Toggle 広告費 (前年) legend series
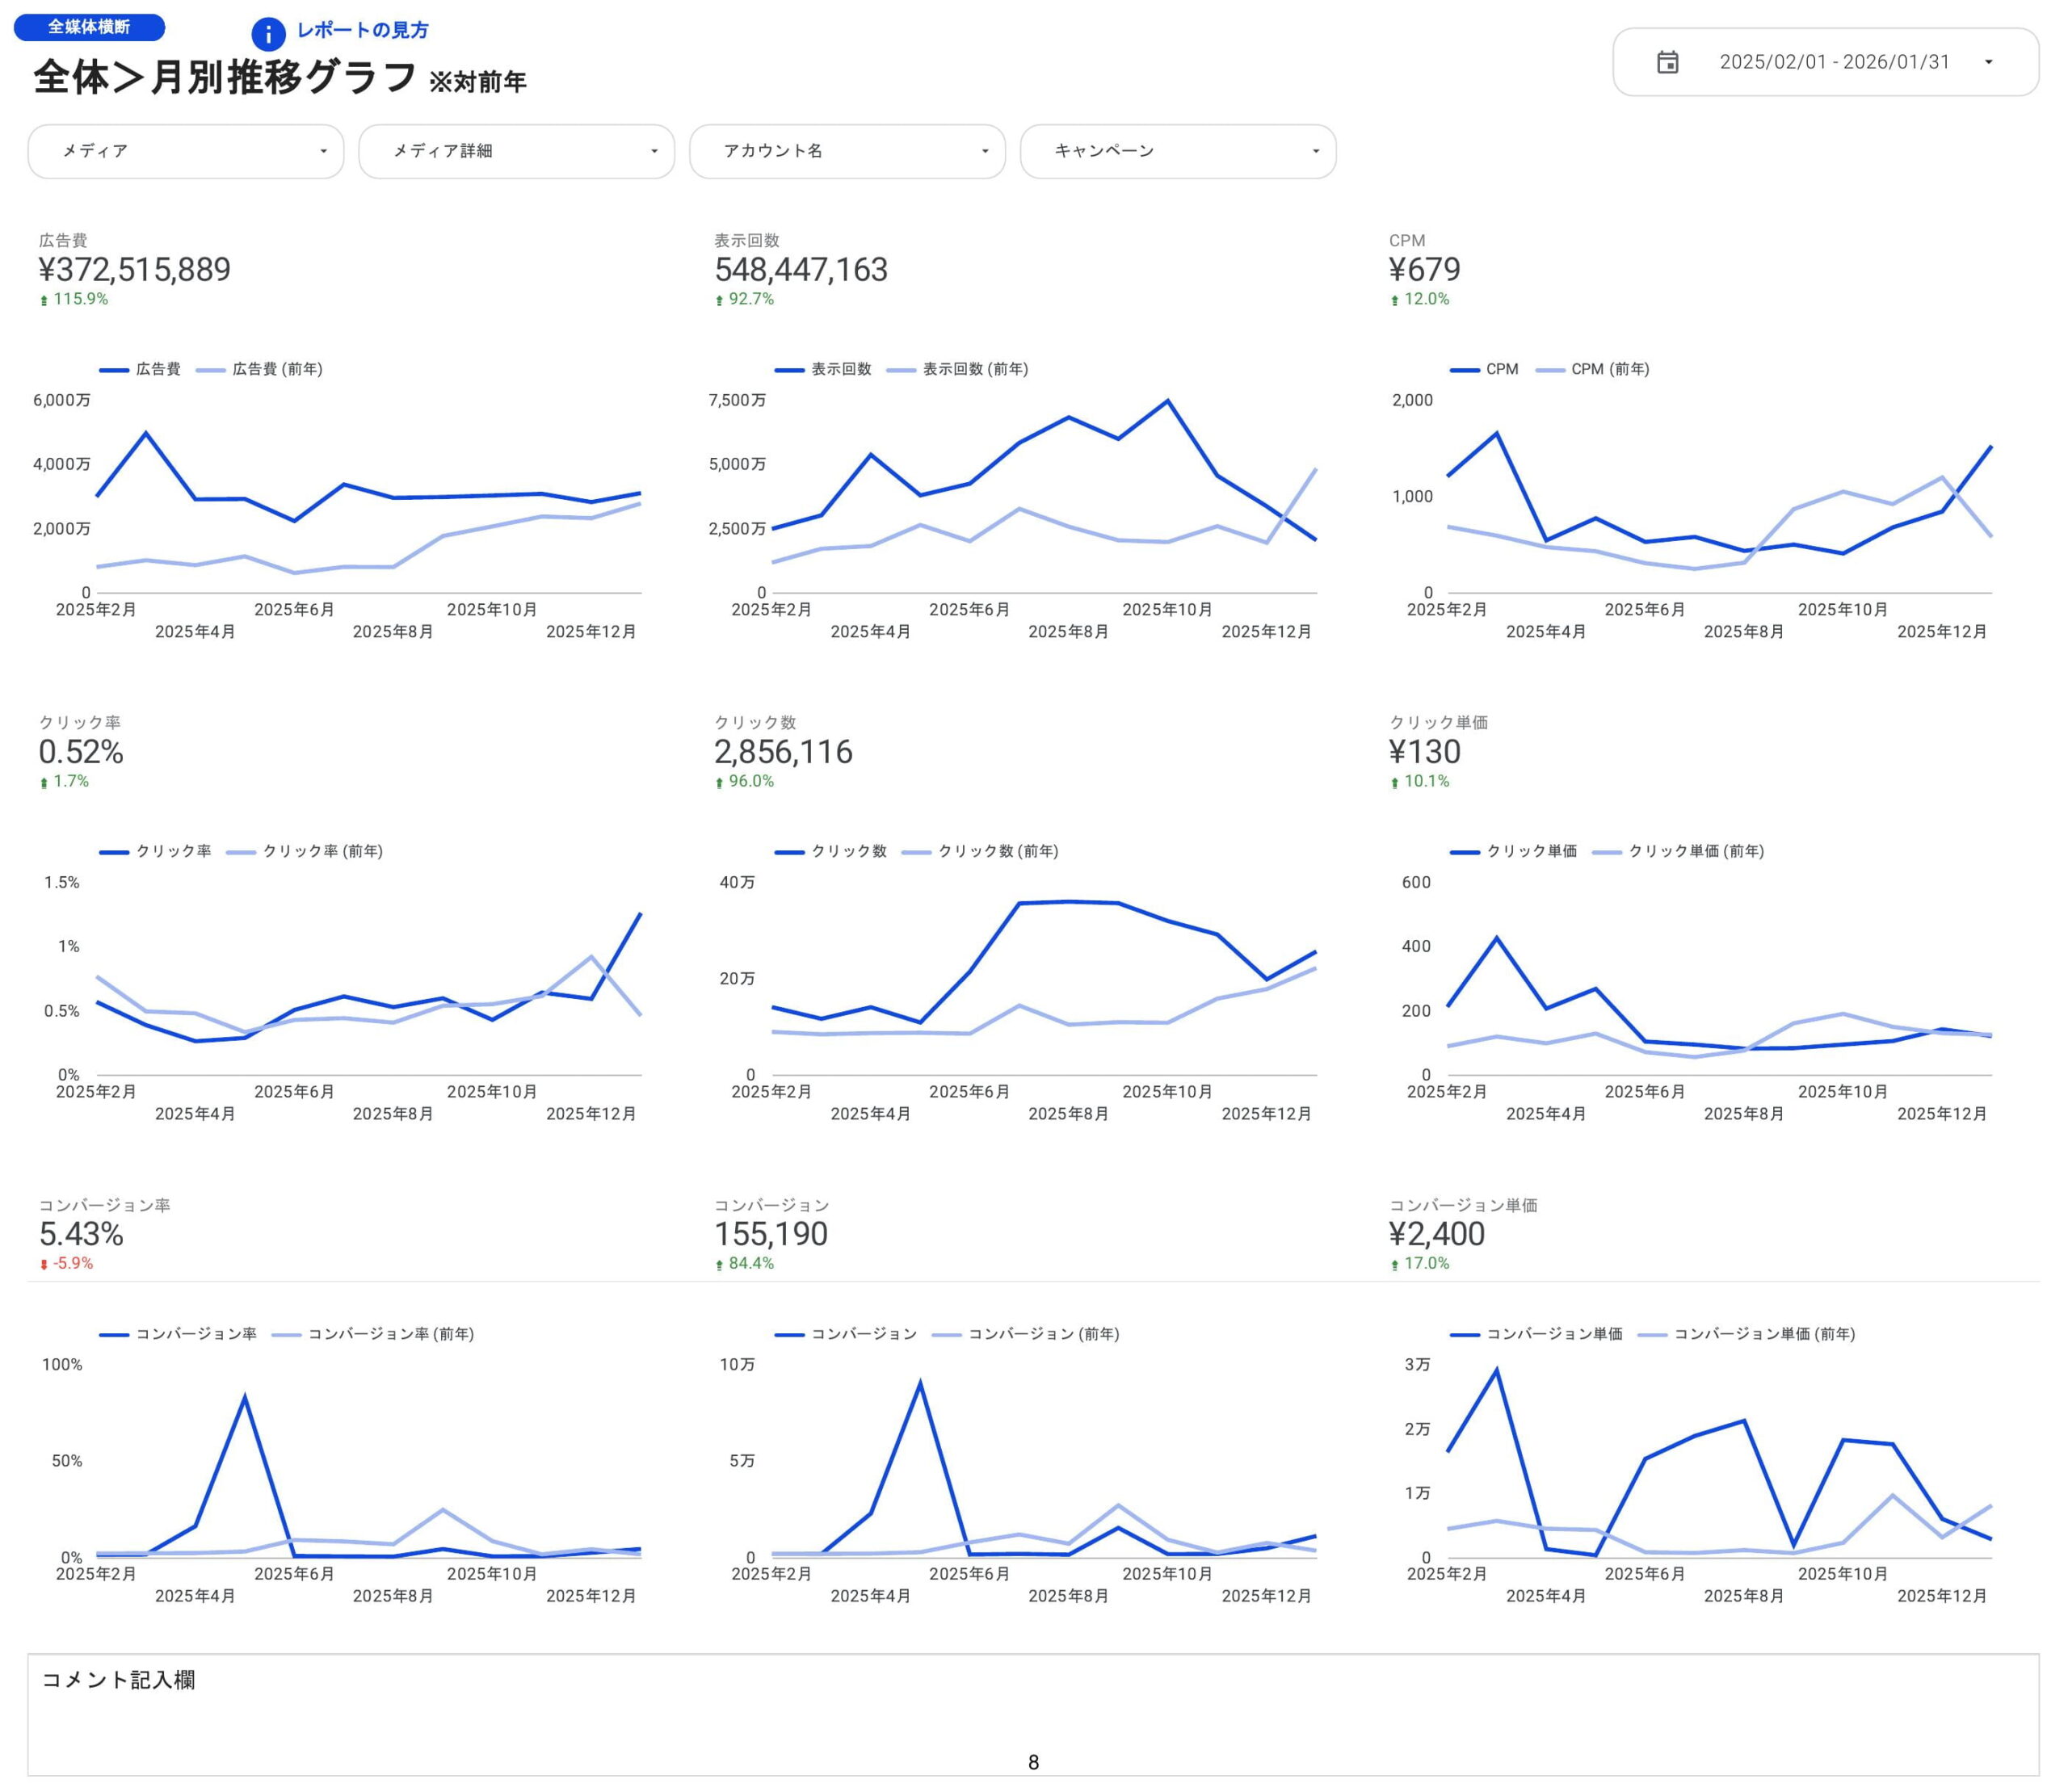Screen dimensions: 2068x1792 point(276,369)
